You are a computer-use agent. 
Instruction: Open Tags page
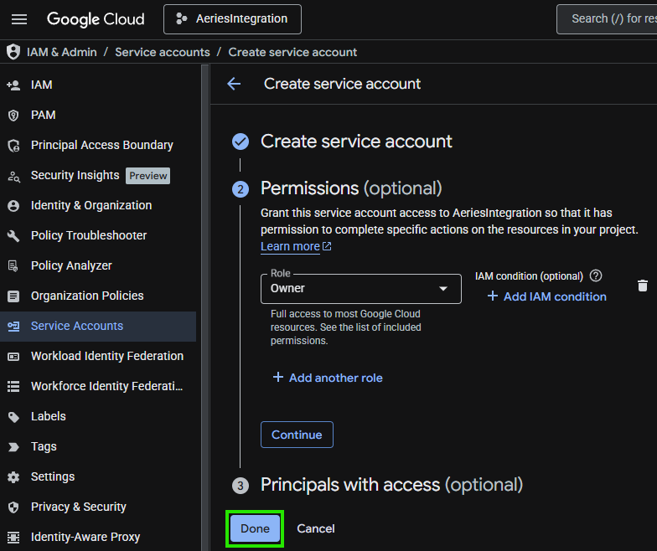coord(98,446)
